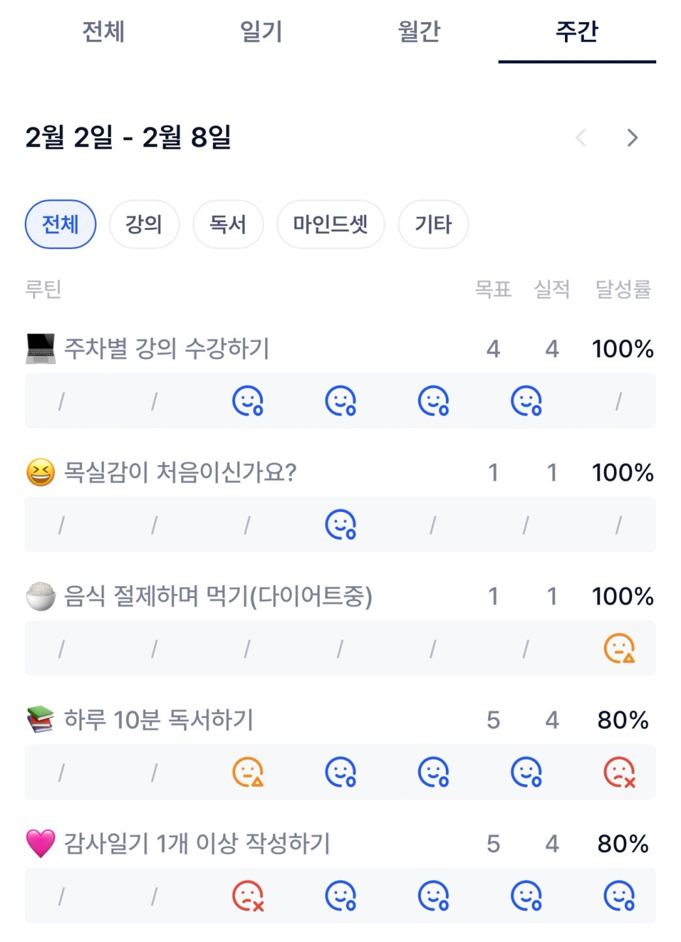Viewport: 681px width, 942px height.
Task: Select the 독서 category filter chip
Action: 227,224
